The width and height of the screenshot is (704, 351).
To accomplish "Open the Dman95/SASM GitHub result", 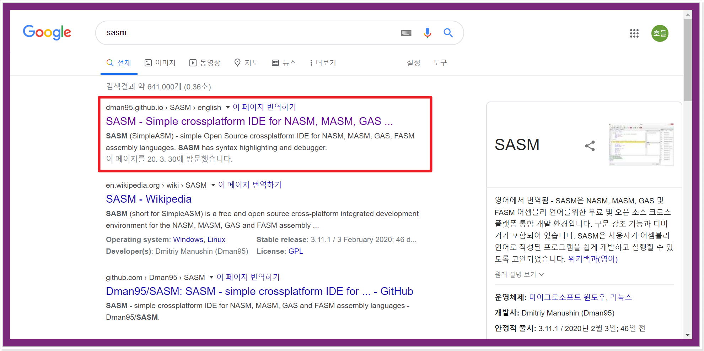I will coord(259,291).
